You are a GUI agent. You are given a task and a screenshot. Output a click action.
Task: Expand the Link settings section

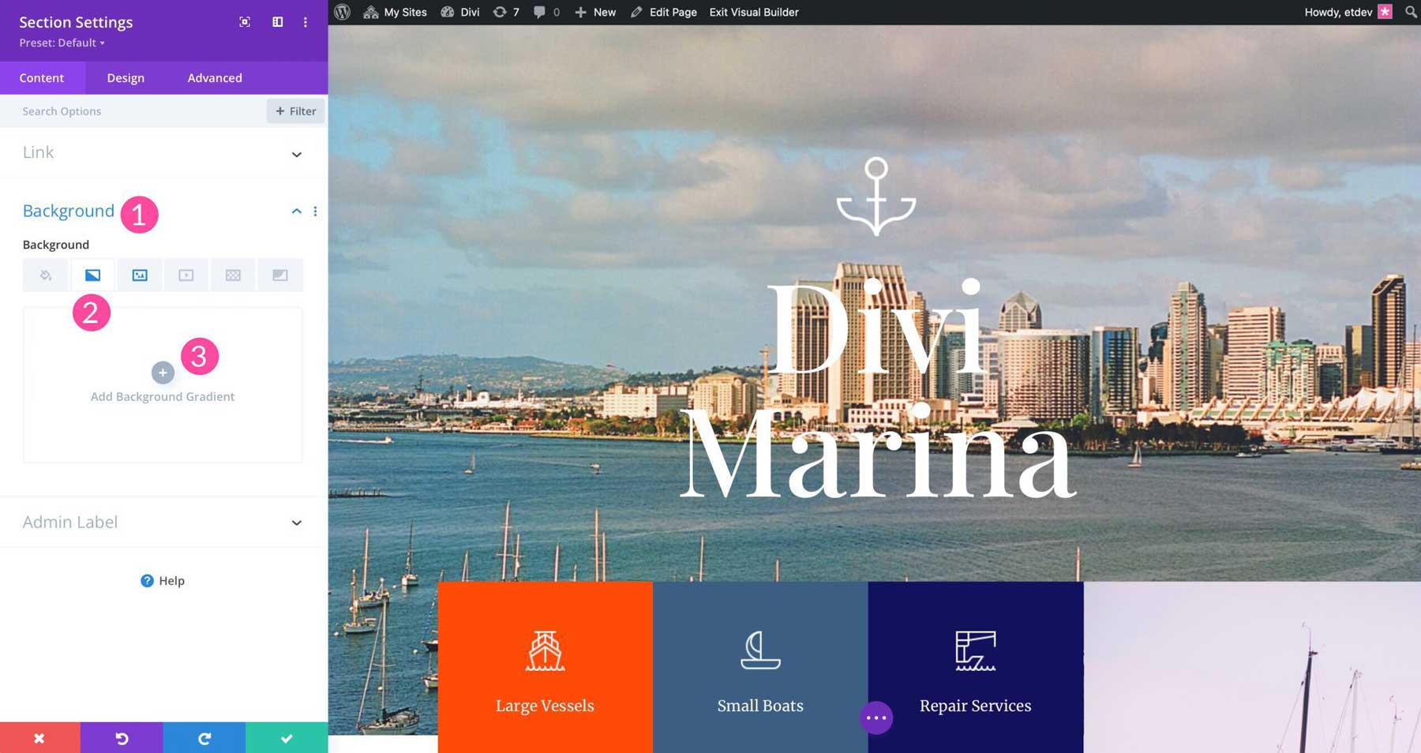click(296, 155)
